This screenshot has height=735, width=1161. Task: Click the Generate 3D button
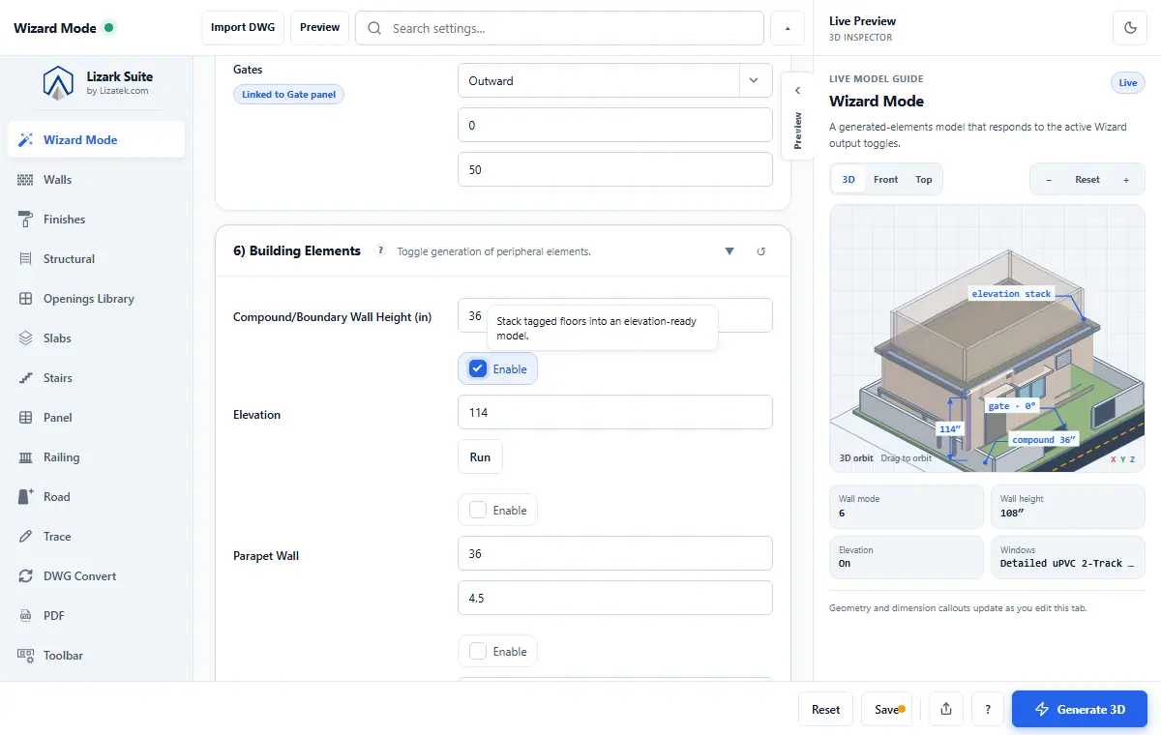click(1080, 709)
